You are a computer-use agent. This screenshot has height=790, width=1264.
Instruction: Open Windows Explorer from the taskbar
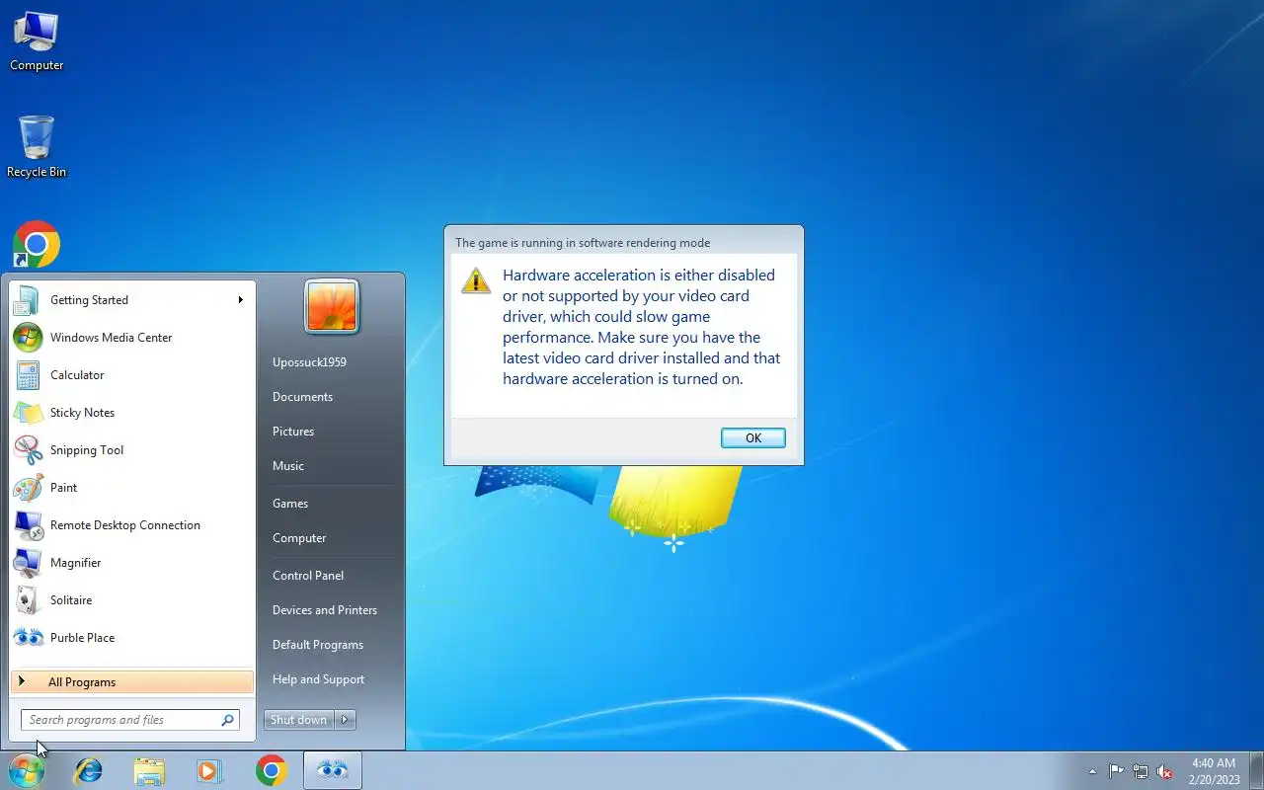coord(149,770)
